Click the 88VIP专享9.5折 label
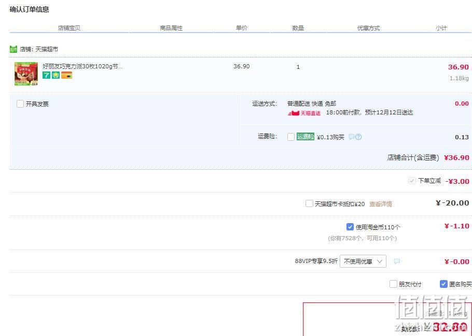The width and height of the screenshot is (472, 336). pos(316,261)
